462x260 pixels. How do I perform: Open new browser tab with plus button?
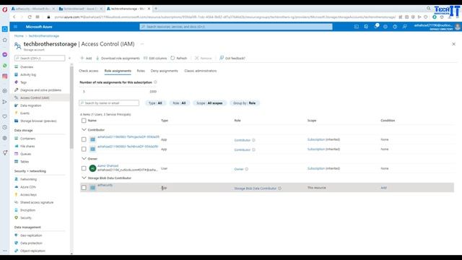[156, 9]
